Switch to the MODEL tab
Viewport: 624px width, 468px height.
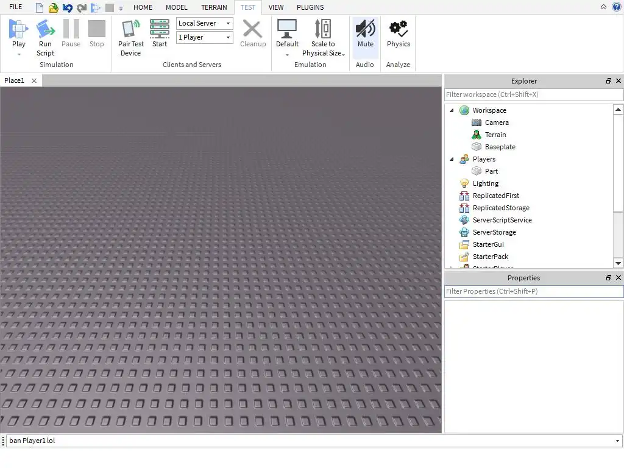tap(176, 7)
